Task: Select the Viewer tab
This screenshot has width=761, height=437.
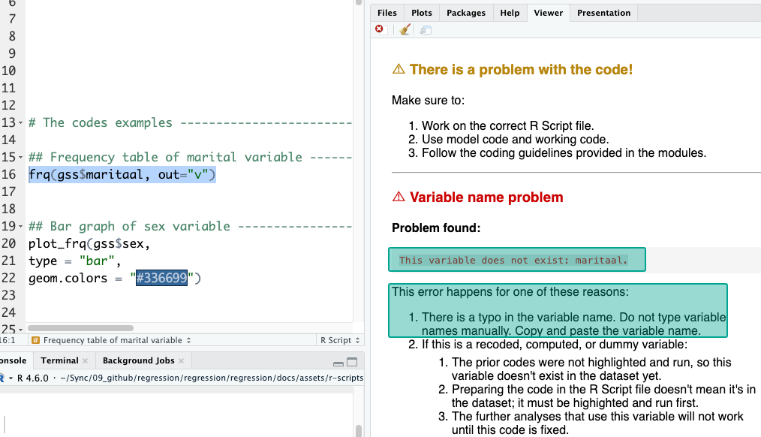Action: coord(549,13)
